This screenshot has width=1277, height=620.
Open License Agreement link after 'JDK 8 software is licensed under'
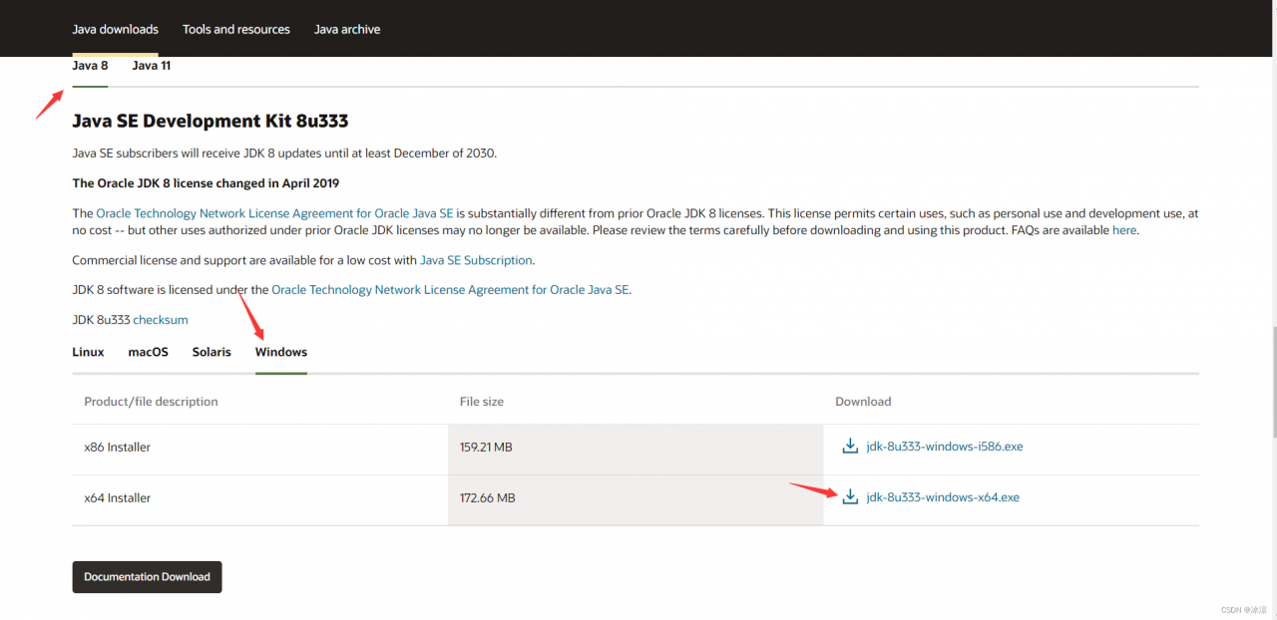(451, 290)
